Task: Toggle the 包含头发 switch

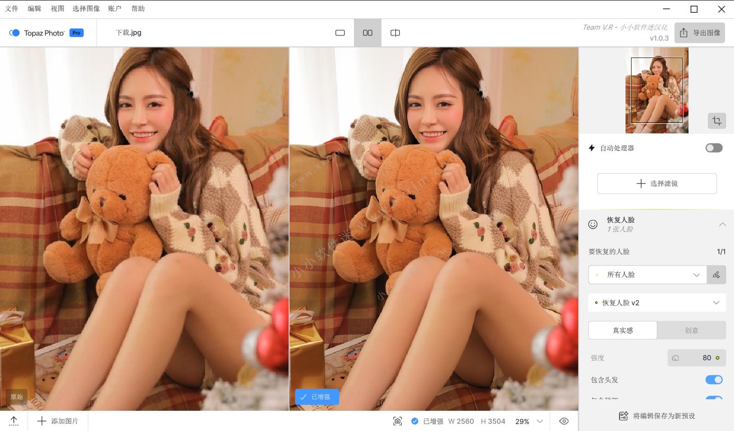Action: pos(714,379)
